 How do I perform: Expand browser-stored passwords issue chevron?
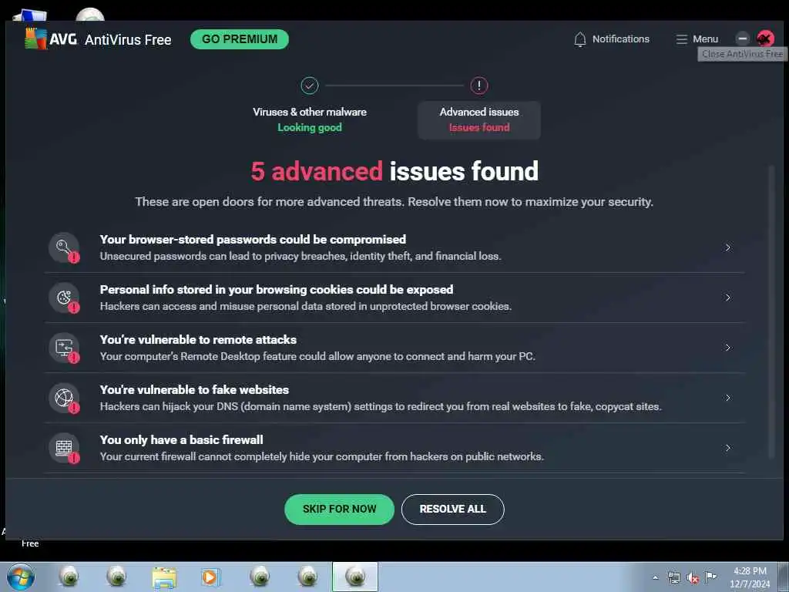click(727, 247)
